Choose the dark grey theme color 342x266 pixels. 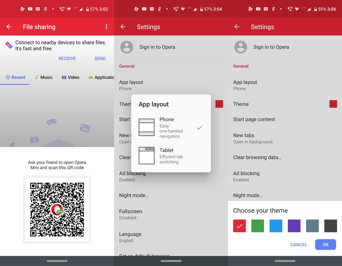click(x=331, y=226)
